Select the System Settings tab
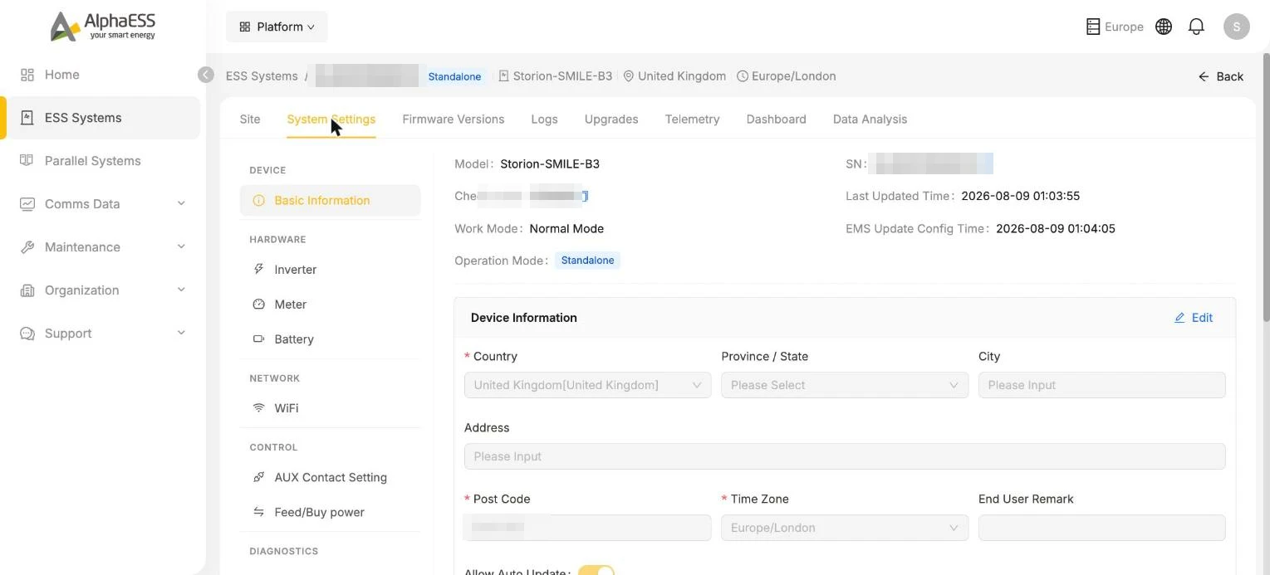The width and height of the screenshot is (1270, 575). [331, 119]
